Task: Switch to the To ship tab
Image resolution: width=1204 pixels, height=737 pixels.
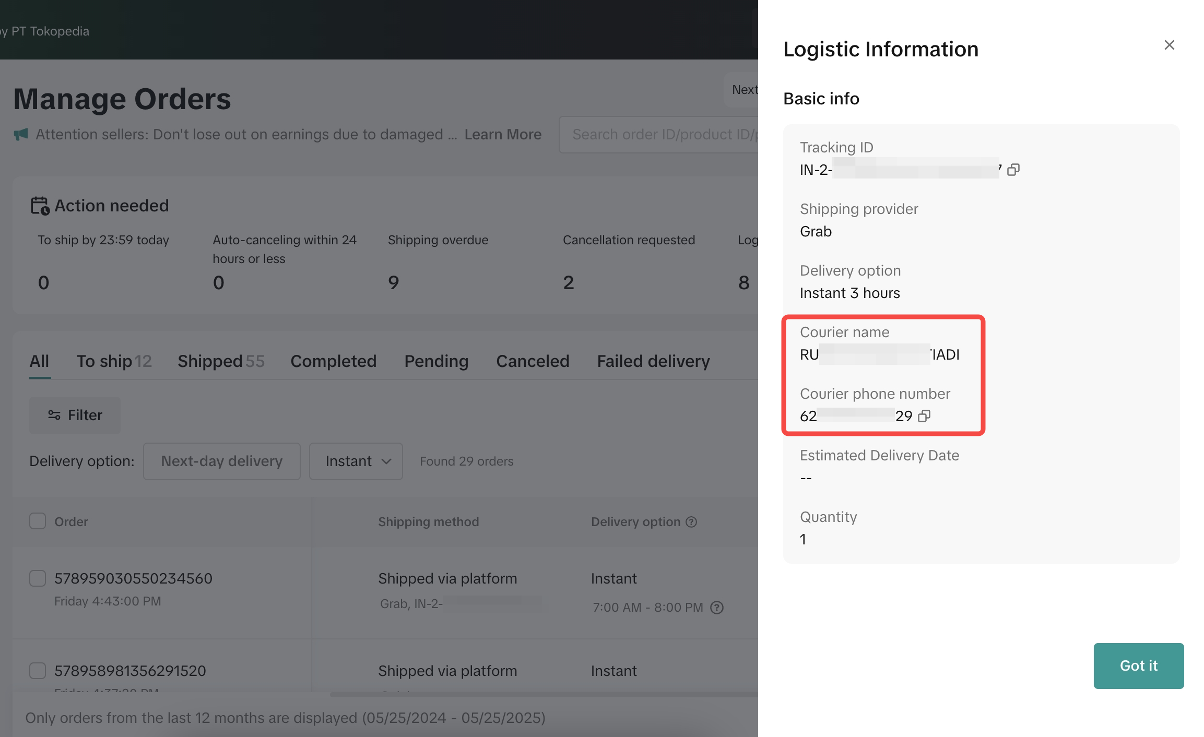Action: point(114,361)
